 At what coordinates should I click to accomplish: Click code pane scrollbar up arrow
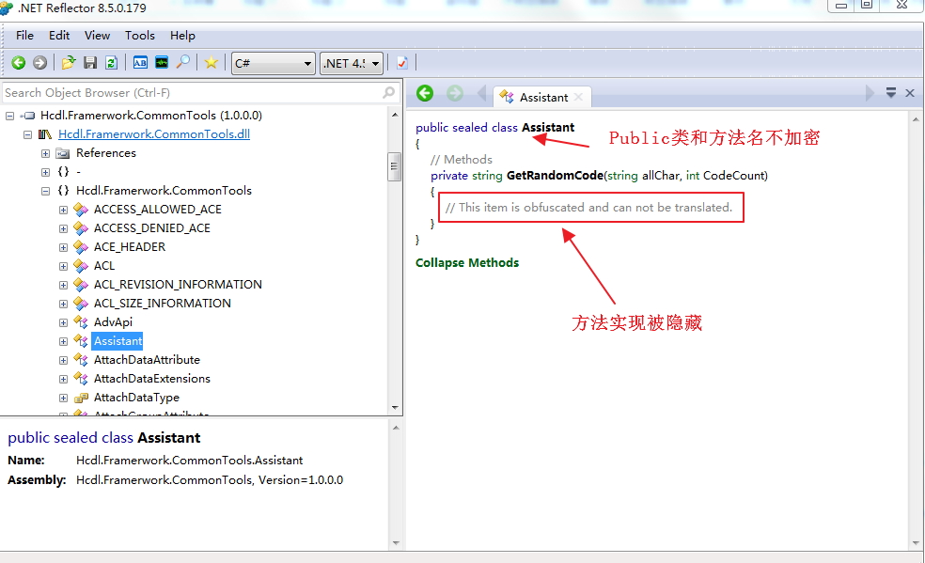click(915, 119)
